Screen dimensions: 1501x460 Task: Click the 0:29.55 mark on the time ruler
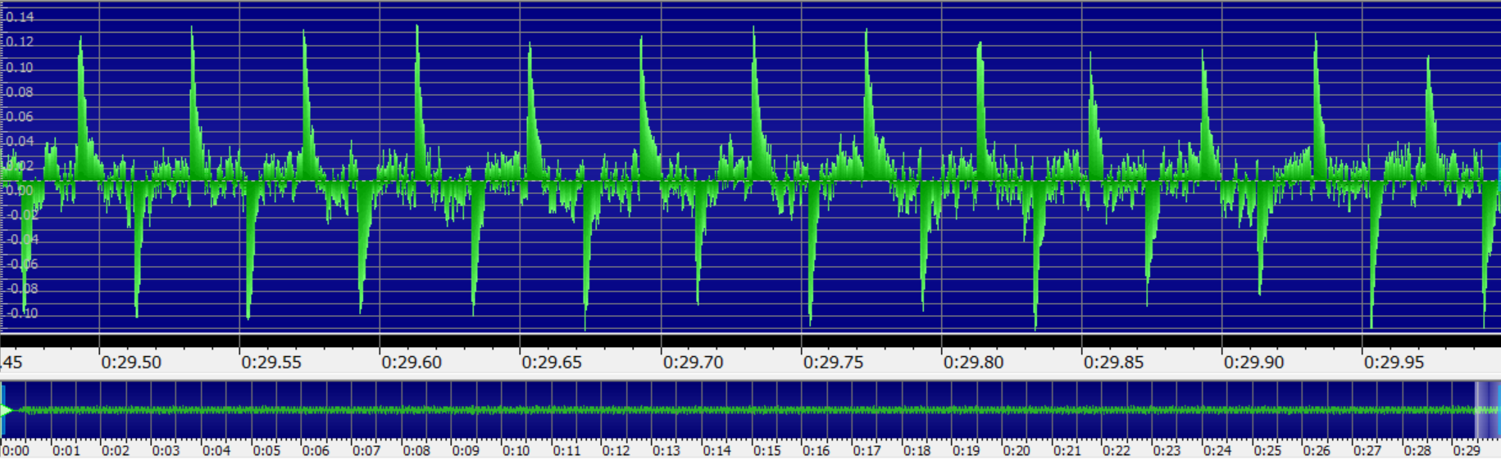[271, 362]
